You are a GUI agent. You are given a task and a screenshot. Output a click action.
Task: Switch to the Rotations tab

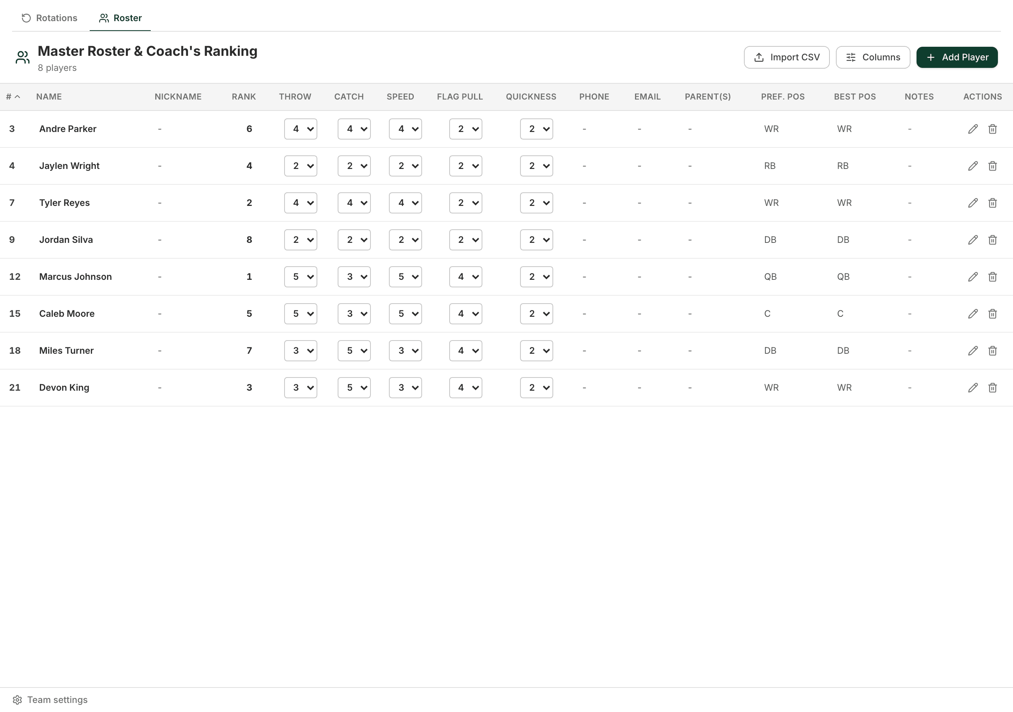[x=49, y=18]
